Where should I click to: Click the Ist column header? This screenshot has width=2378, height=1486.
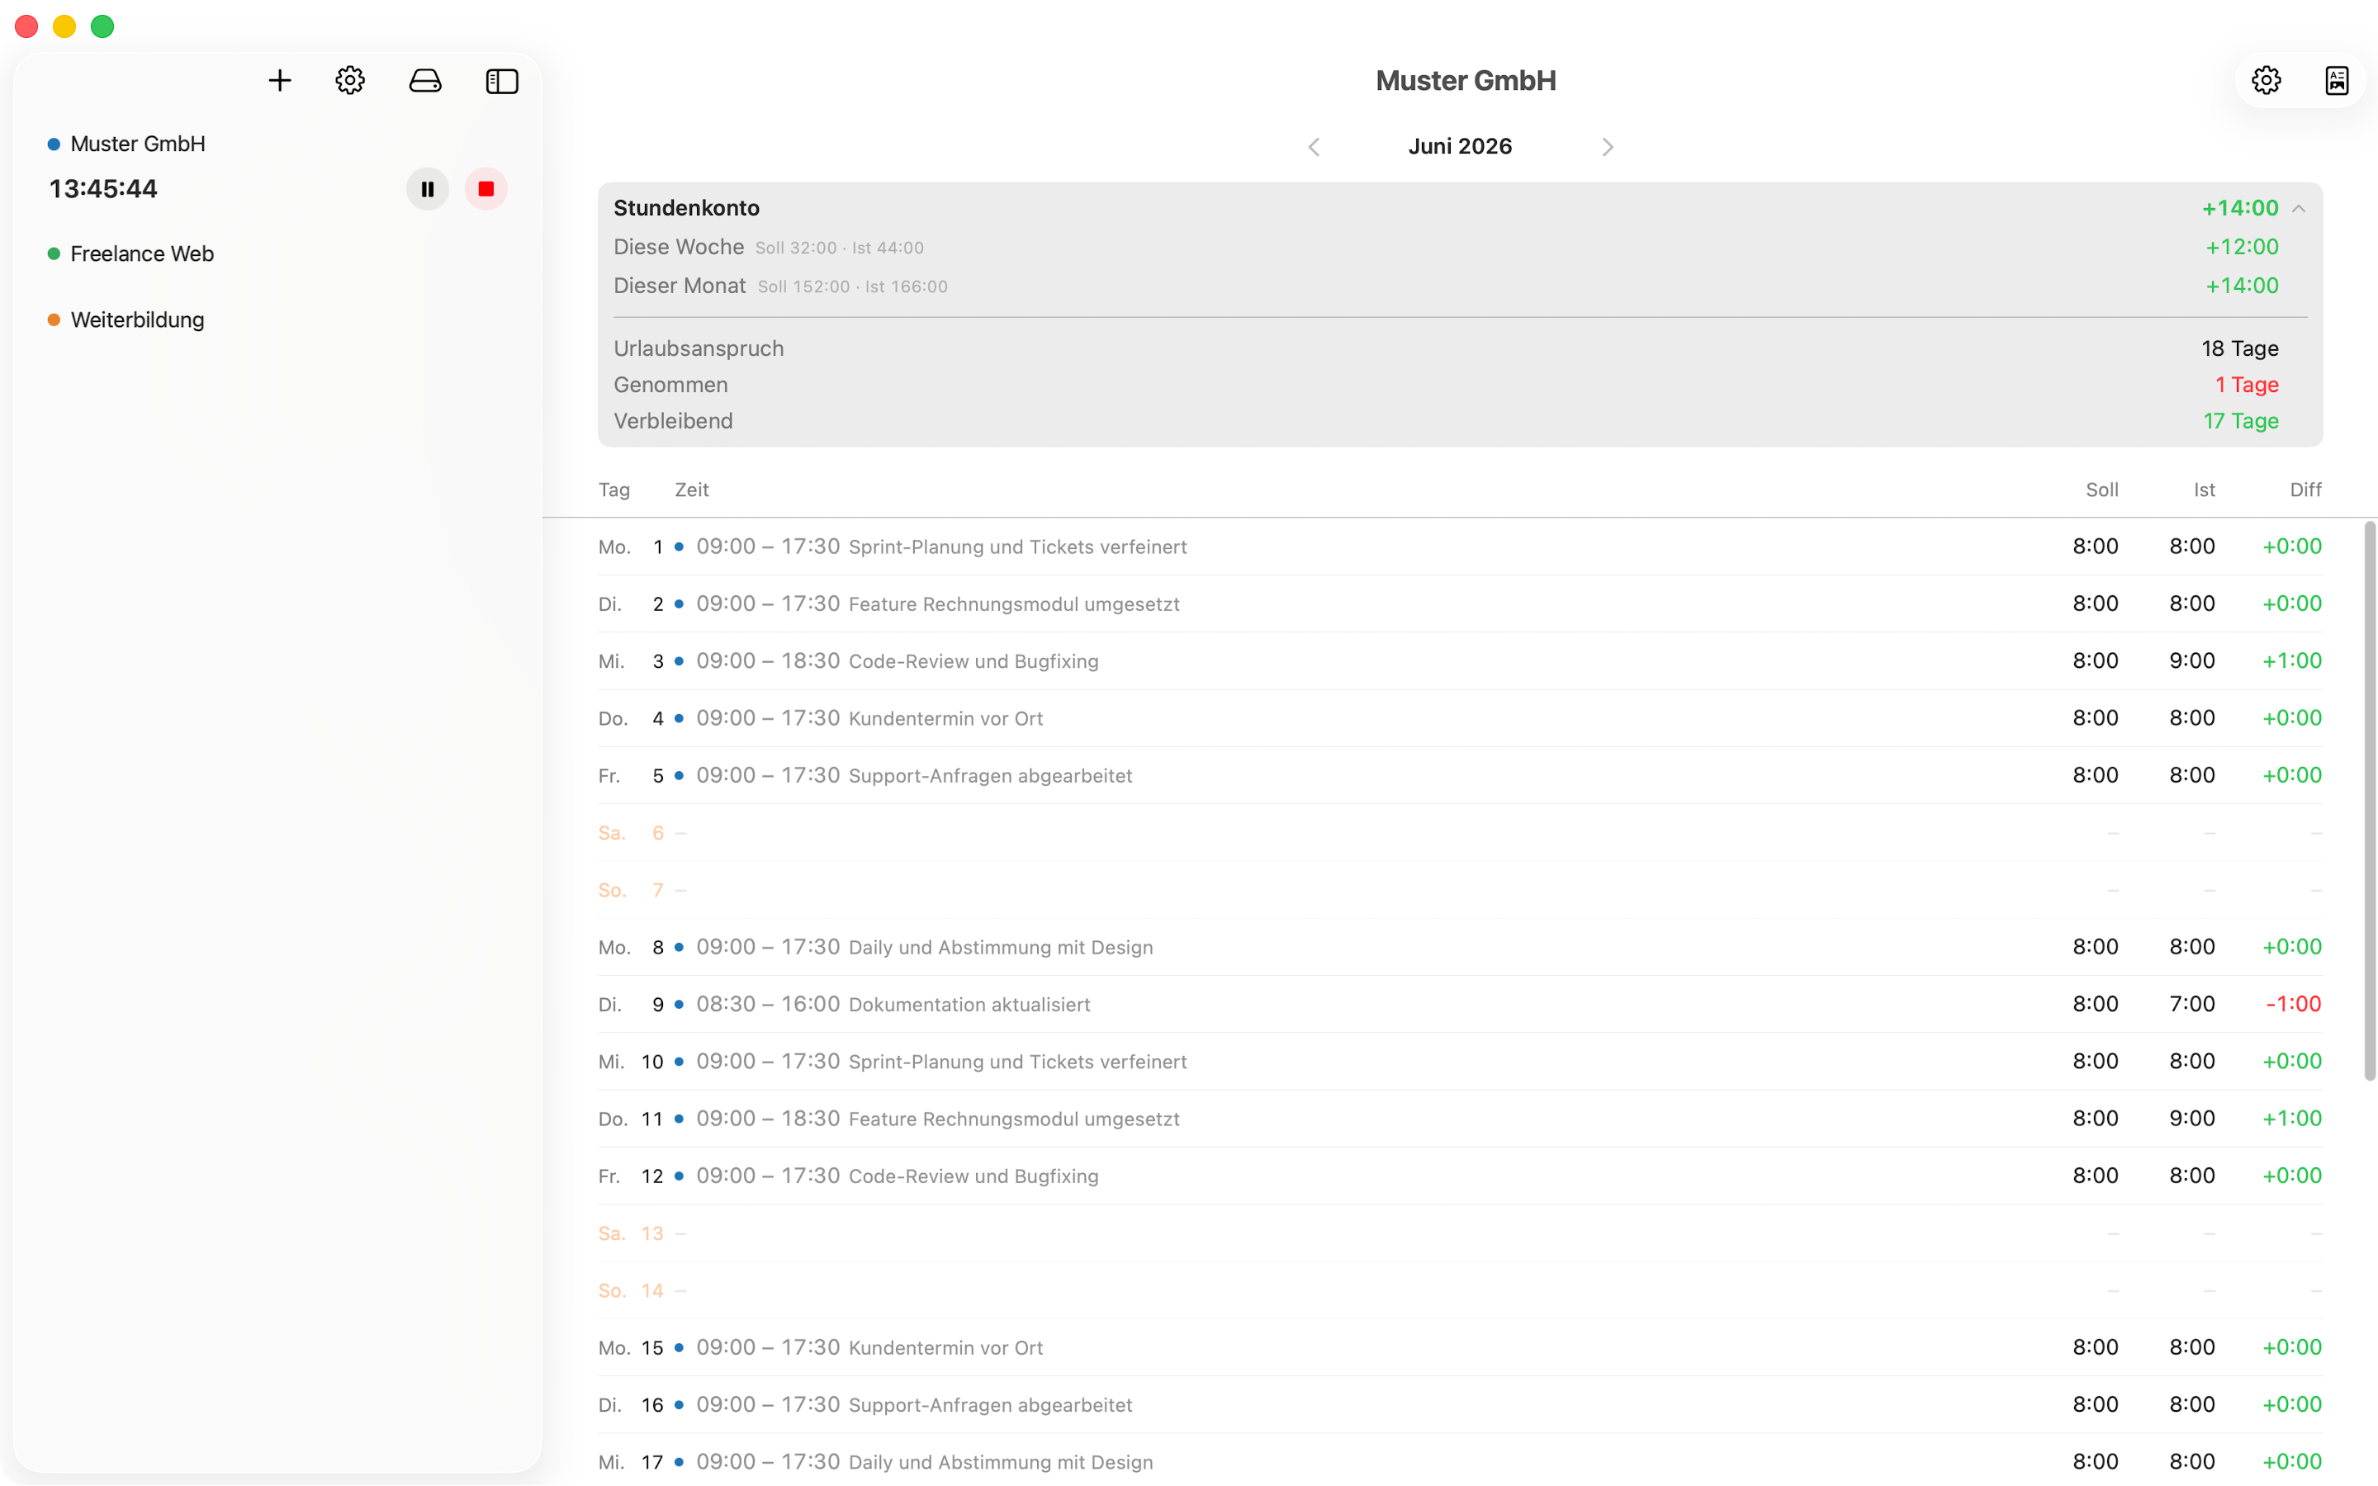[x=2204, y=490]
